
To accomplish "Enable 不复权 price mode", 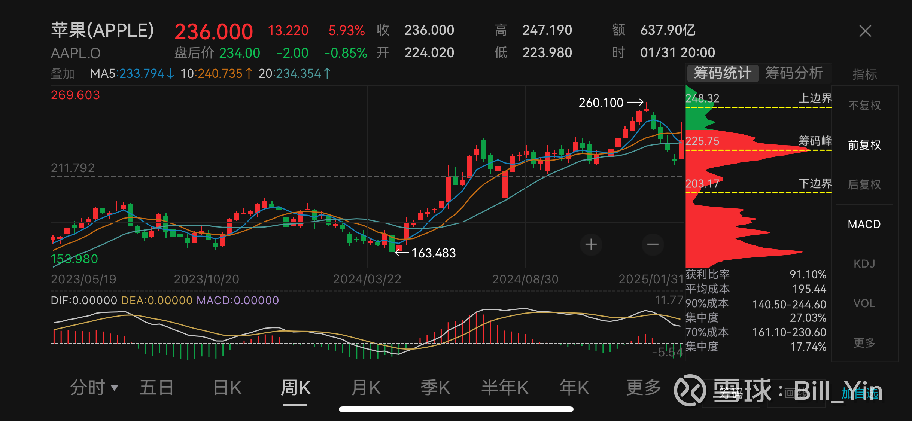I will 865,106.
